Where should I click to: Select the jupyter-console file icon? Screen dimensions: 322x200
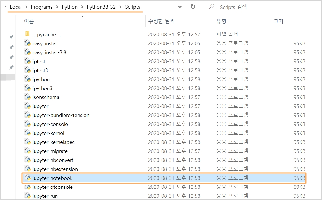coord(27,124)
